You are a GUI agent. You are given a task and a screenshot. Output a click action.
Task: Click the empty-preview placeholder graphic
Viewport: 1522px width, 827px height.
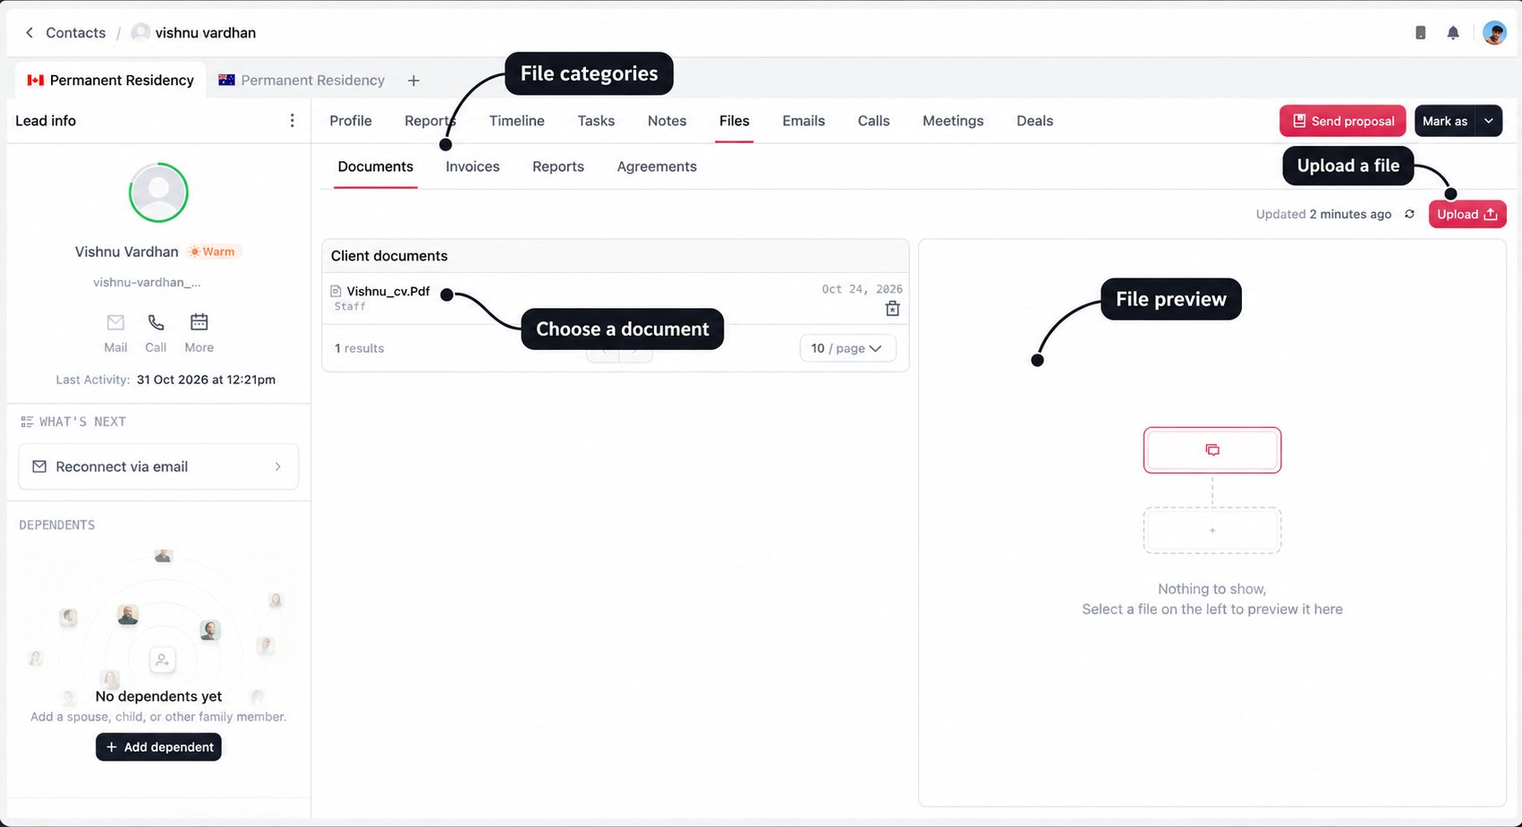[1212, 490]
